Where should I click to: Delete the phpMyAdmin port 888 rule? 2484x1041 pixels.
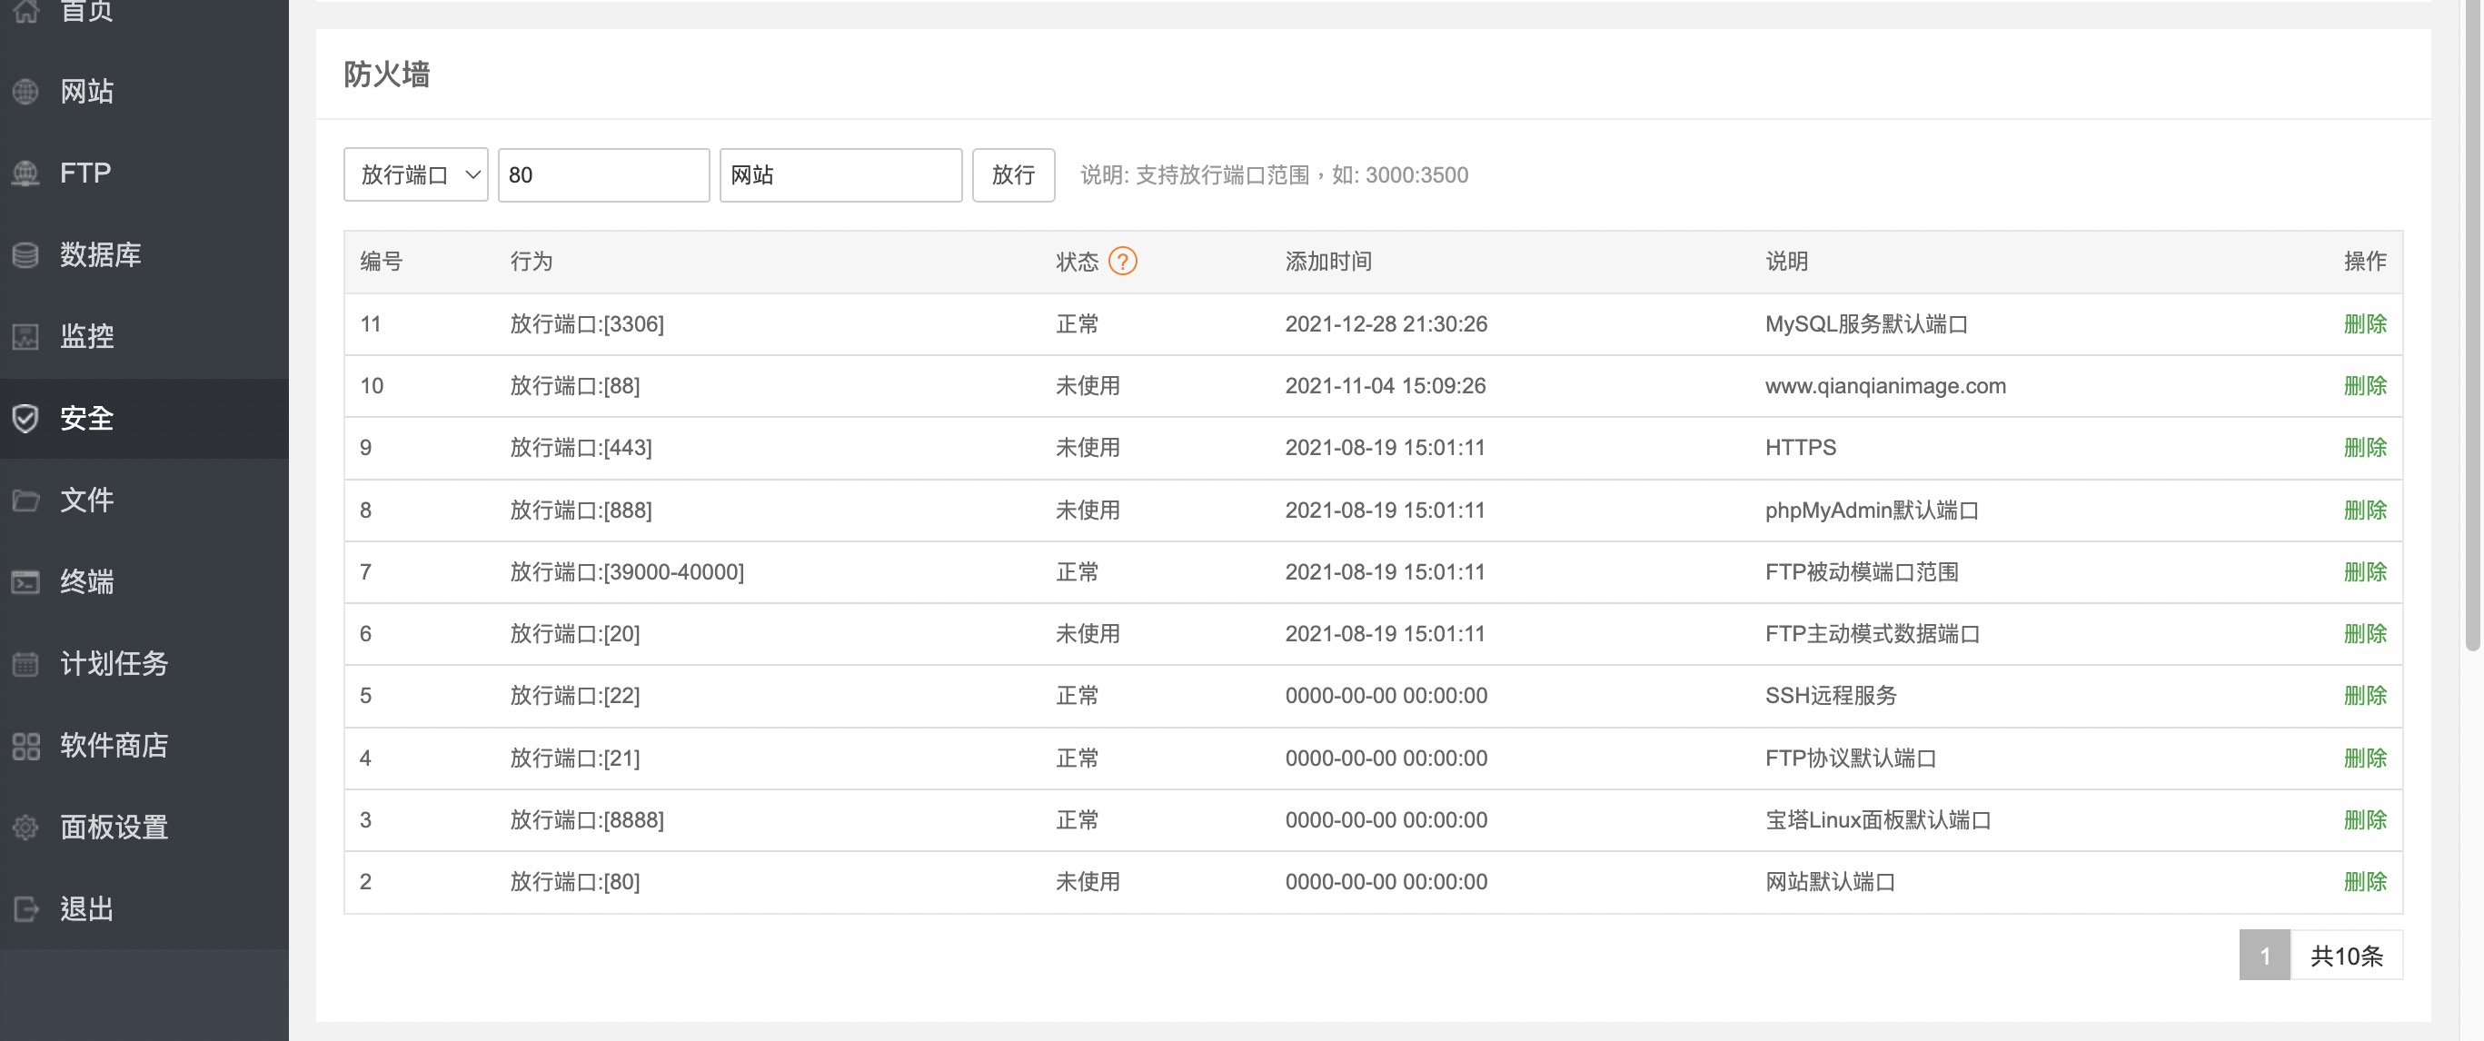pos(2364,510)
